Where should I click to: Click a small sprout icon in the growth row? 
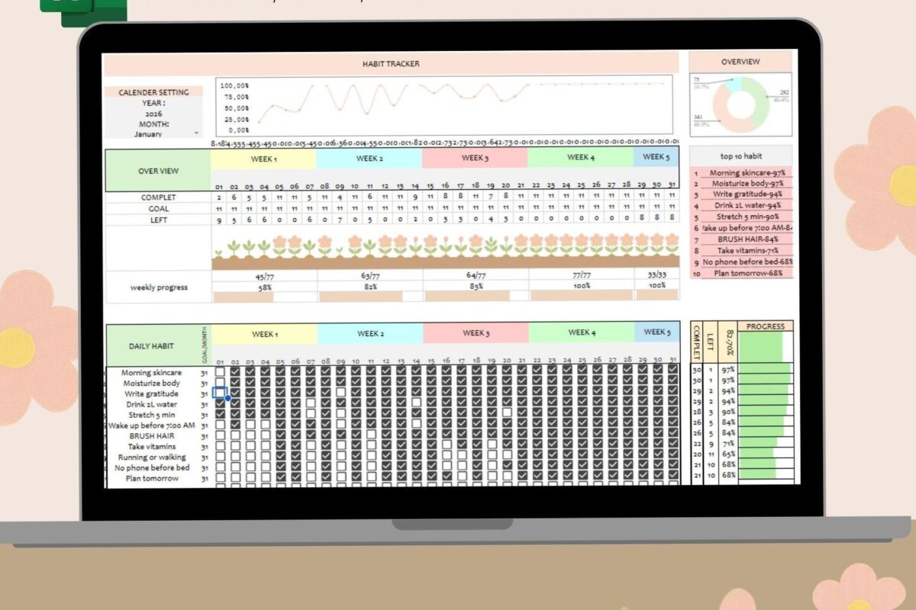pos(233,249)
